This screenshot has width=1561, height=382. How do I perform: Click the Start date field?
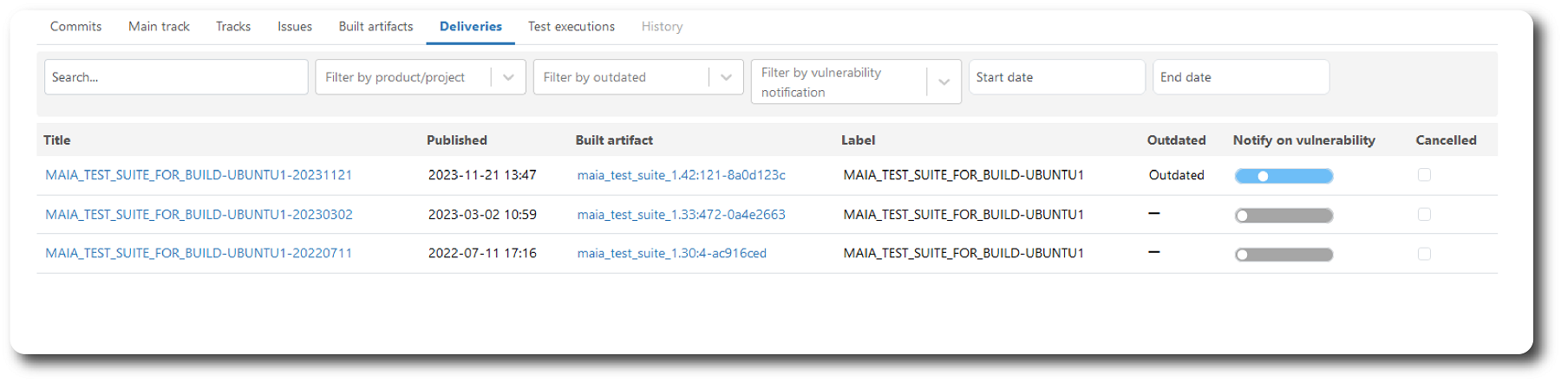[x=1056, y=77]
